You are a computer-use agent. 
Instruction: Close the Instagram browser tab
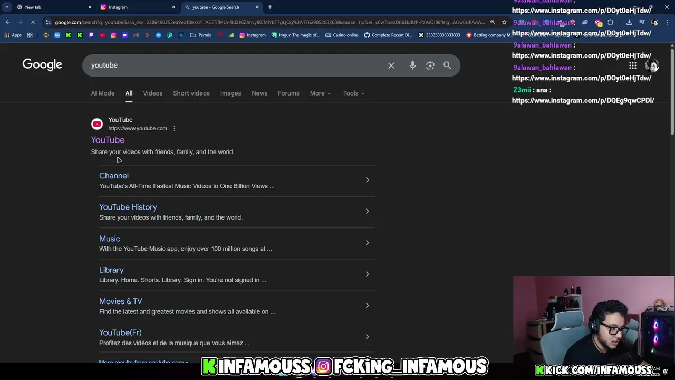(x=173, y=7)
